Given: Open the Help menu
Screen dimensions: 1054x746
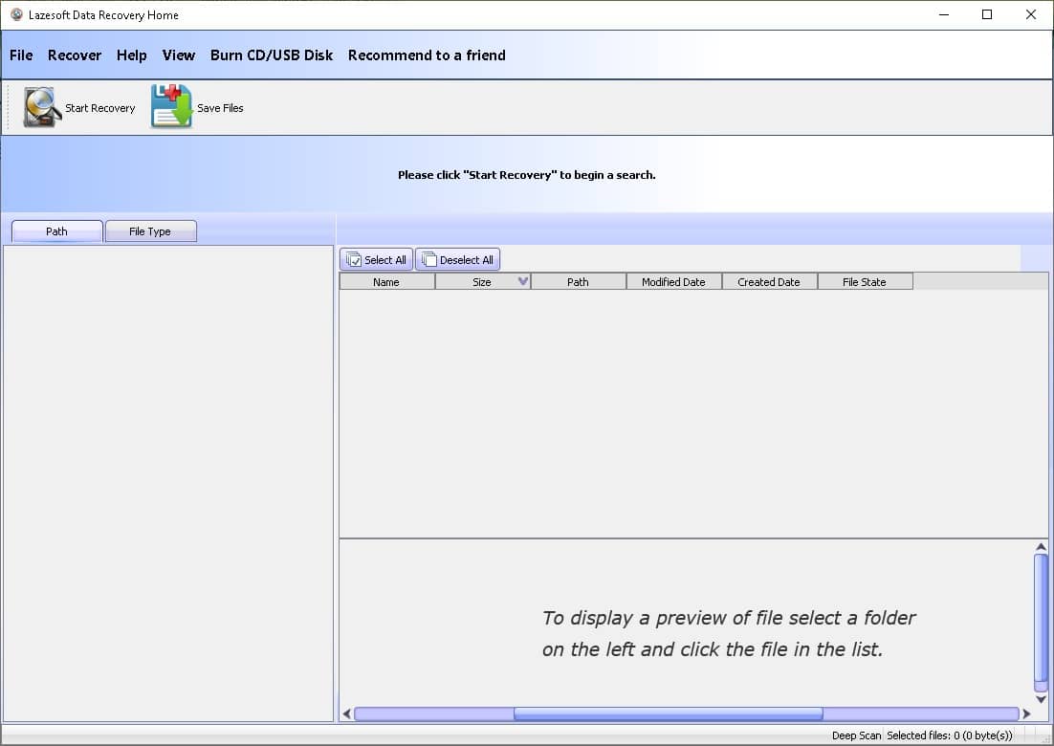Looking at the screenshot, I should click(x=131, y=55).
